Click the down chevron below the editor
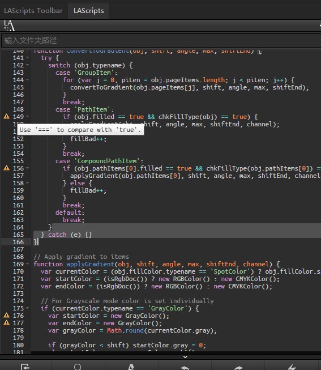Screen dimensions: 321x370 [185, 357]
